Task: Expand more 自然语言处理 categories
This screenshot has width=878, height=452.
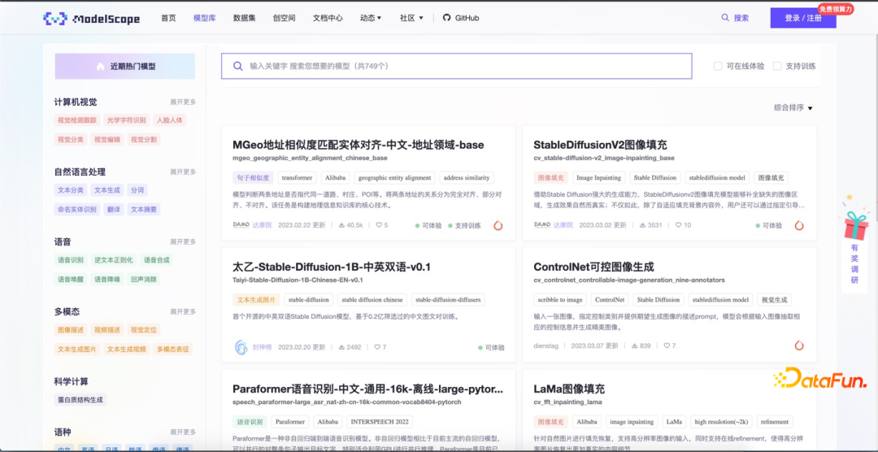Action: tap(183, 172)
